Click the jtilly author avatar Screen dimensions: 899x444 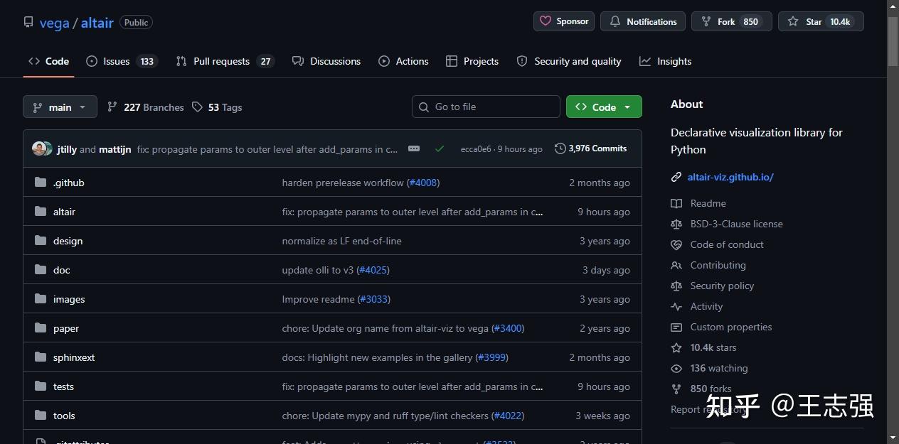pyautogui.click(x=39, y=148)
